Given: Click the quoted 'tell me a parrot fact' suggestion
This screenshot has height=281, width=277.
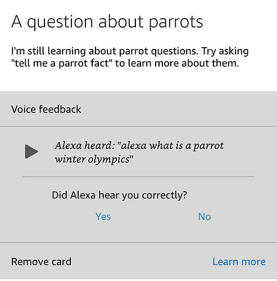Looking at the screenshot, I should click(61, 63).
